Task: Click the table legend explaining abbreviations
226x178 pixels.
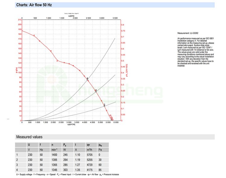Action: [67, 174]
